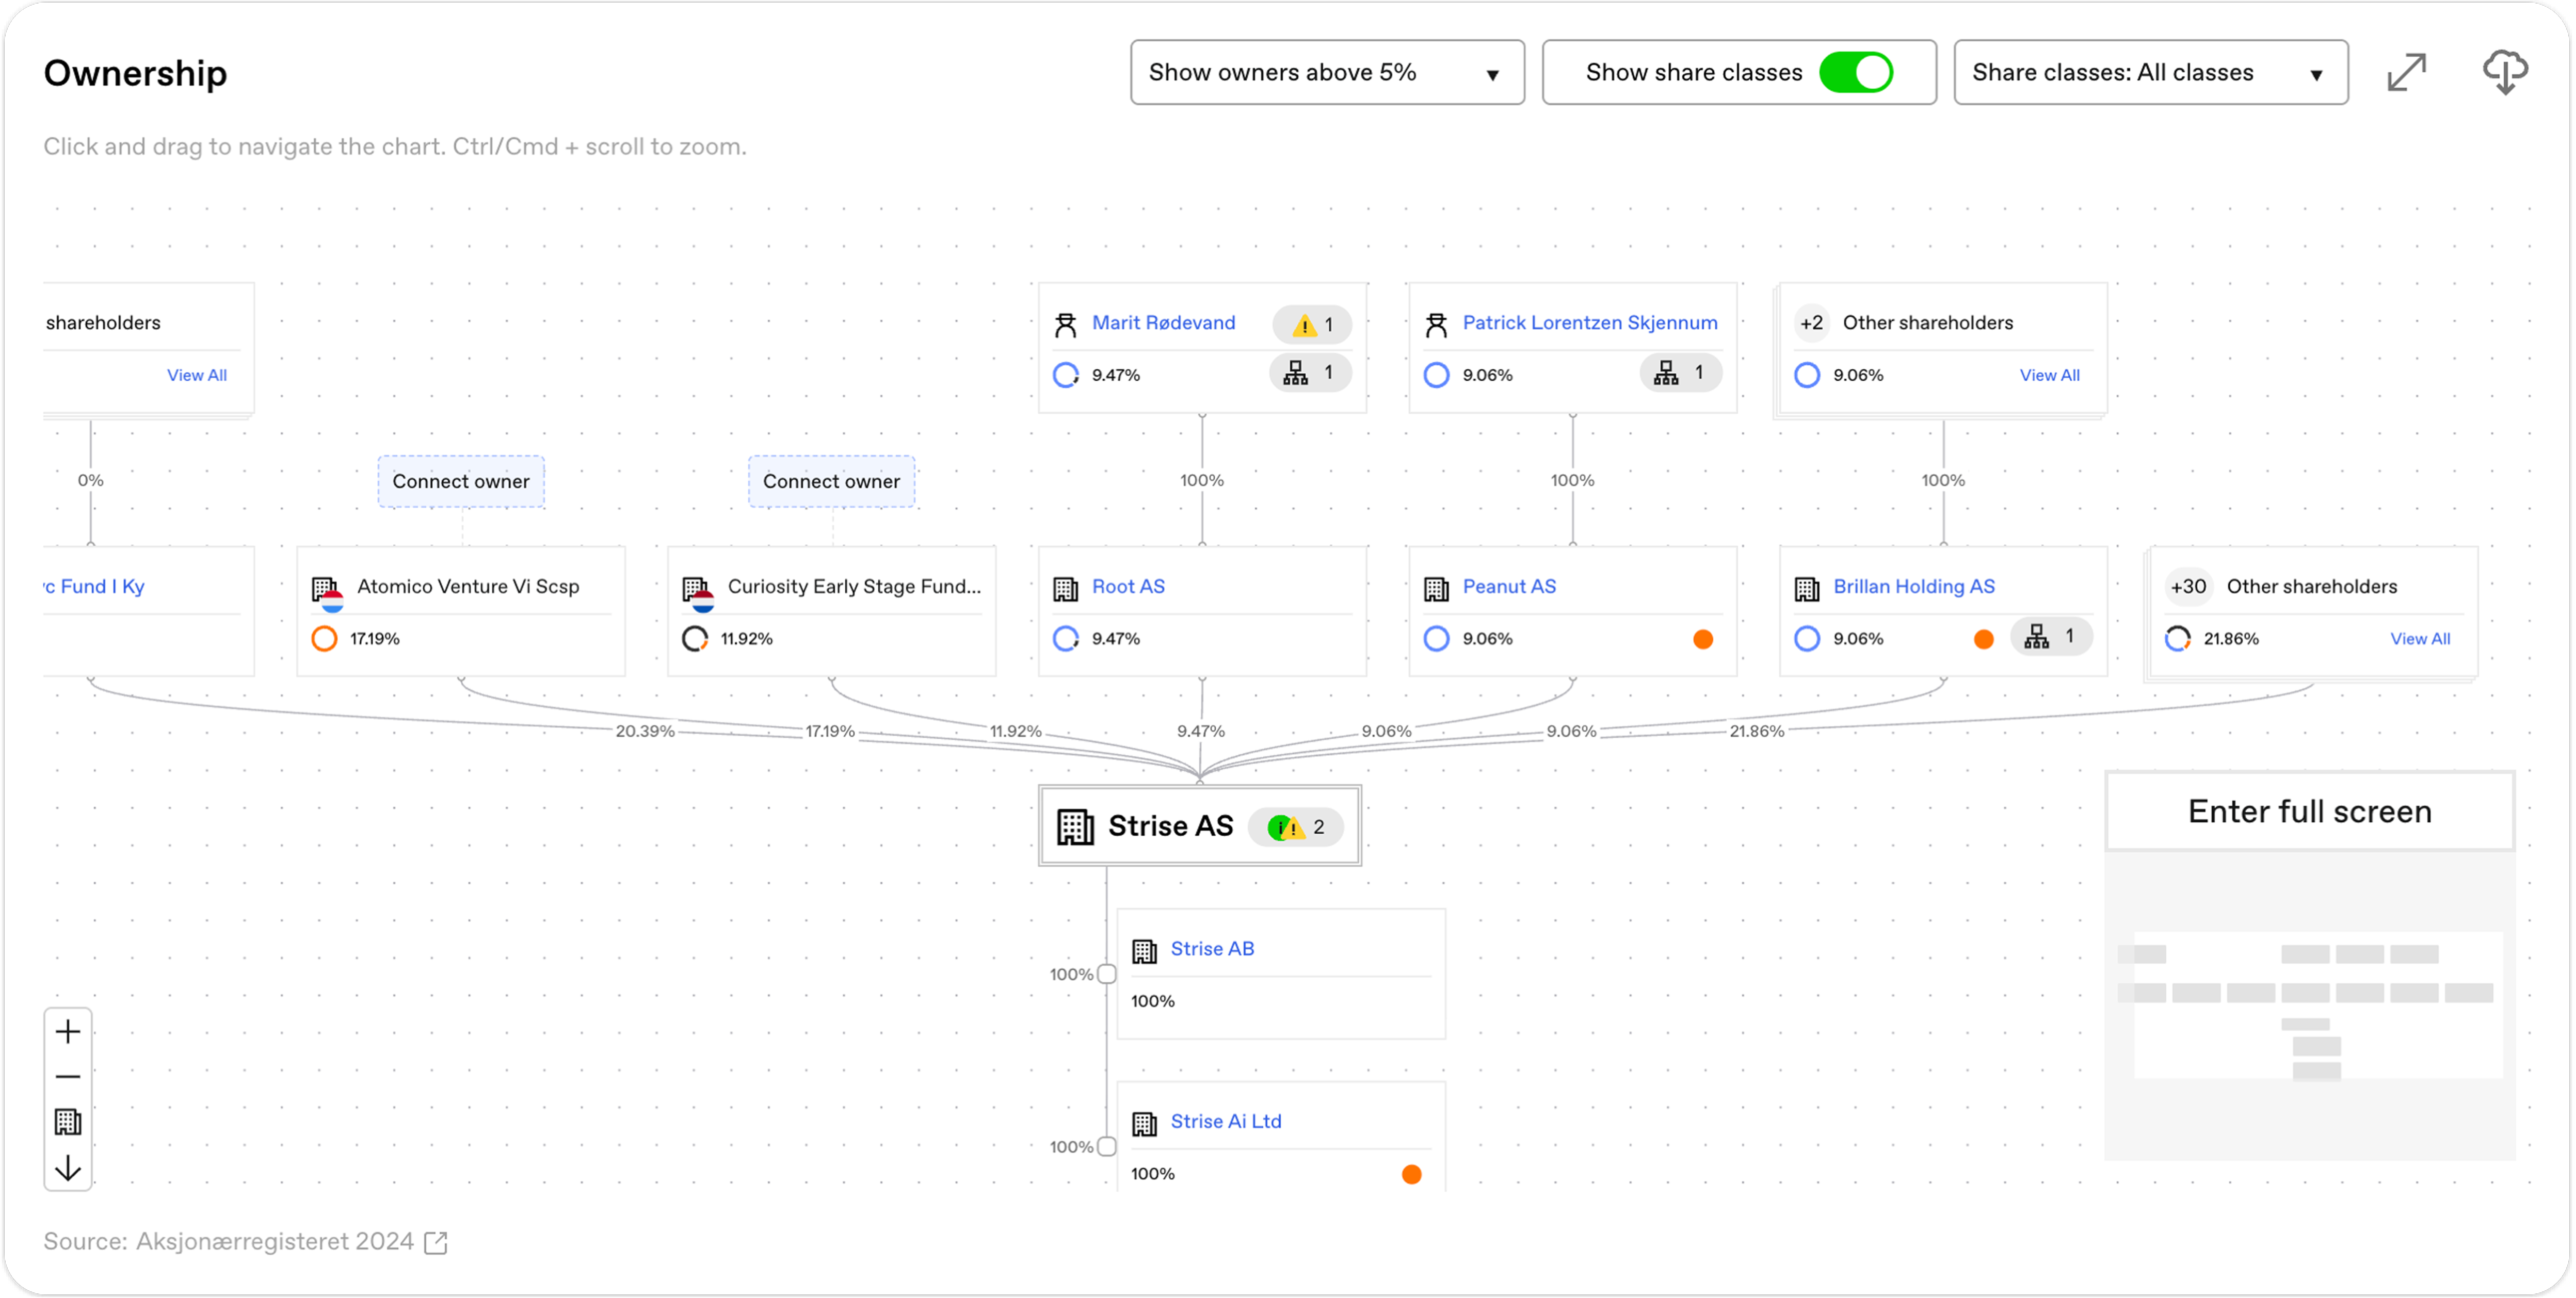This screenshot has height=1298, width=2576.
Task: Turn off the Show share classes toggle
Action: [1855, 72]
